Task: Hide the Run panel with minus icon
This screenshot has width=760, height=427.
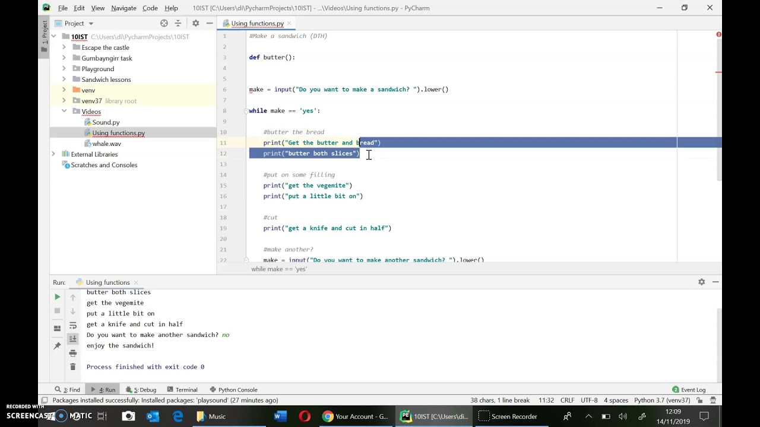Action: (715, 282)
